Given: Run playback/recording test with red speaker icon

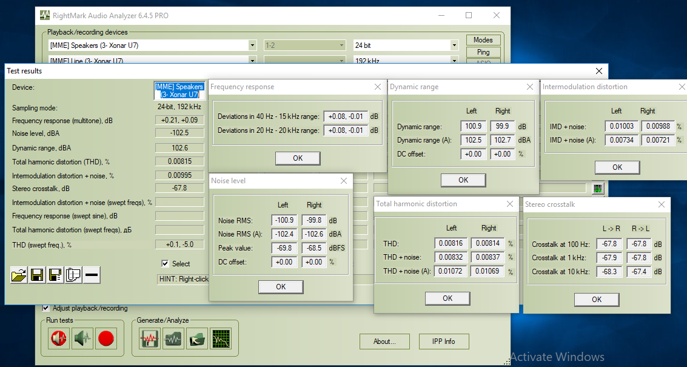Looking at the screenshot, I should click(59, 338).
